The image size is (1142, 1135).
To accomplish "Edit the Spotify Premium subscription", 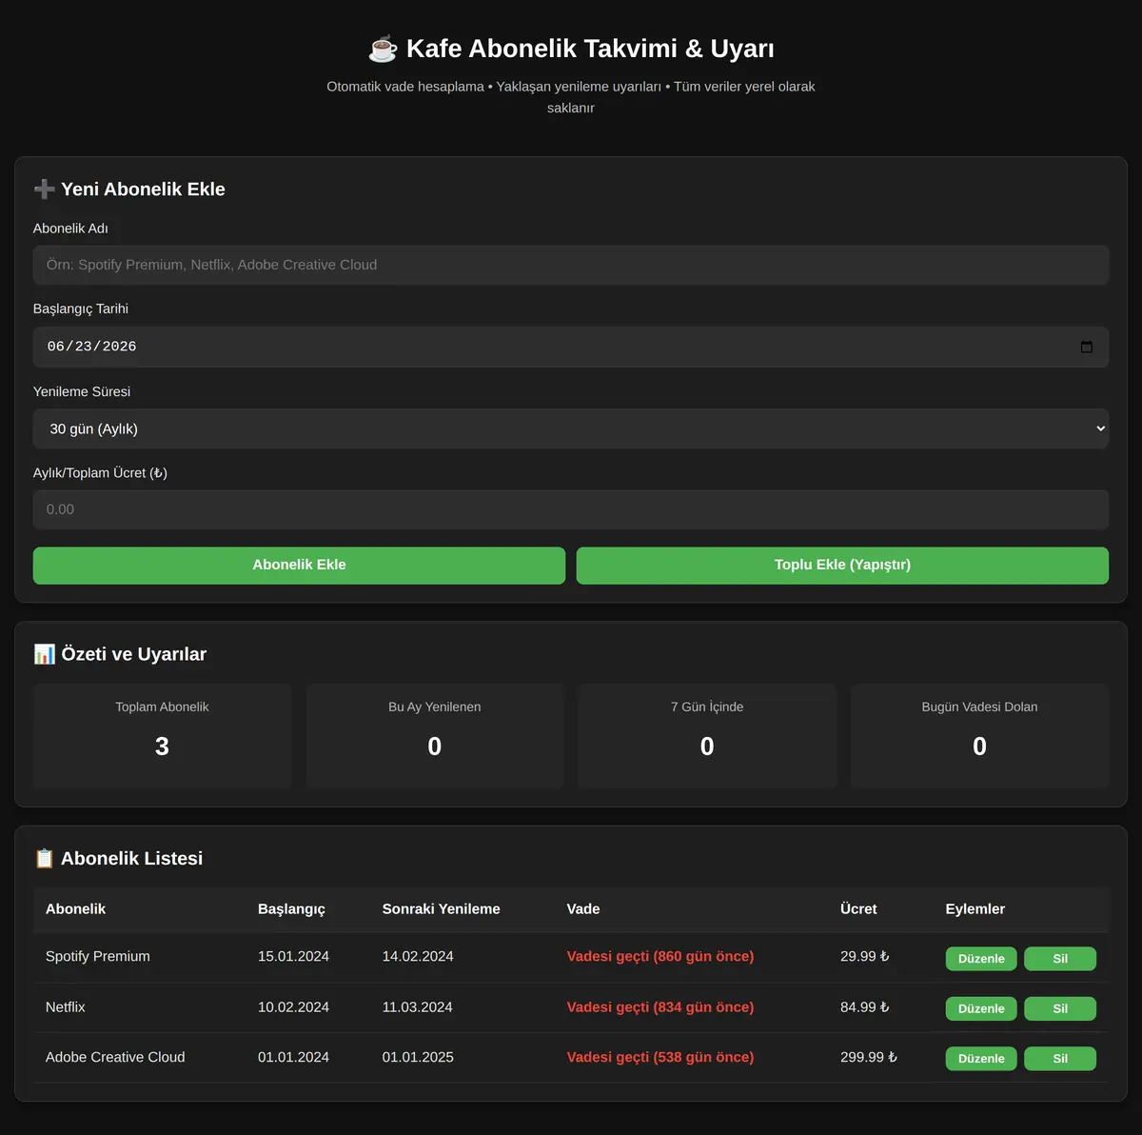I will tap(981, 959).
